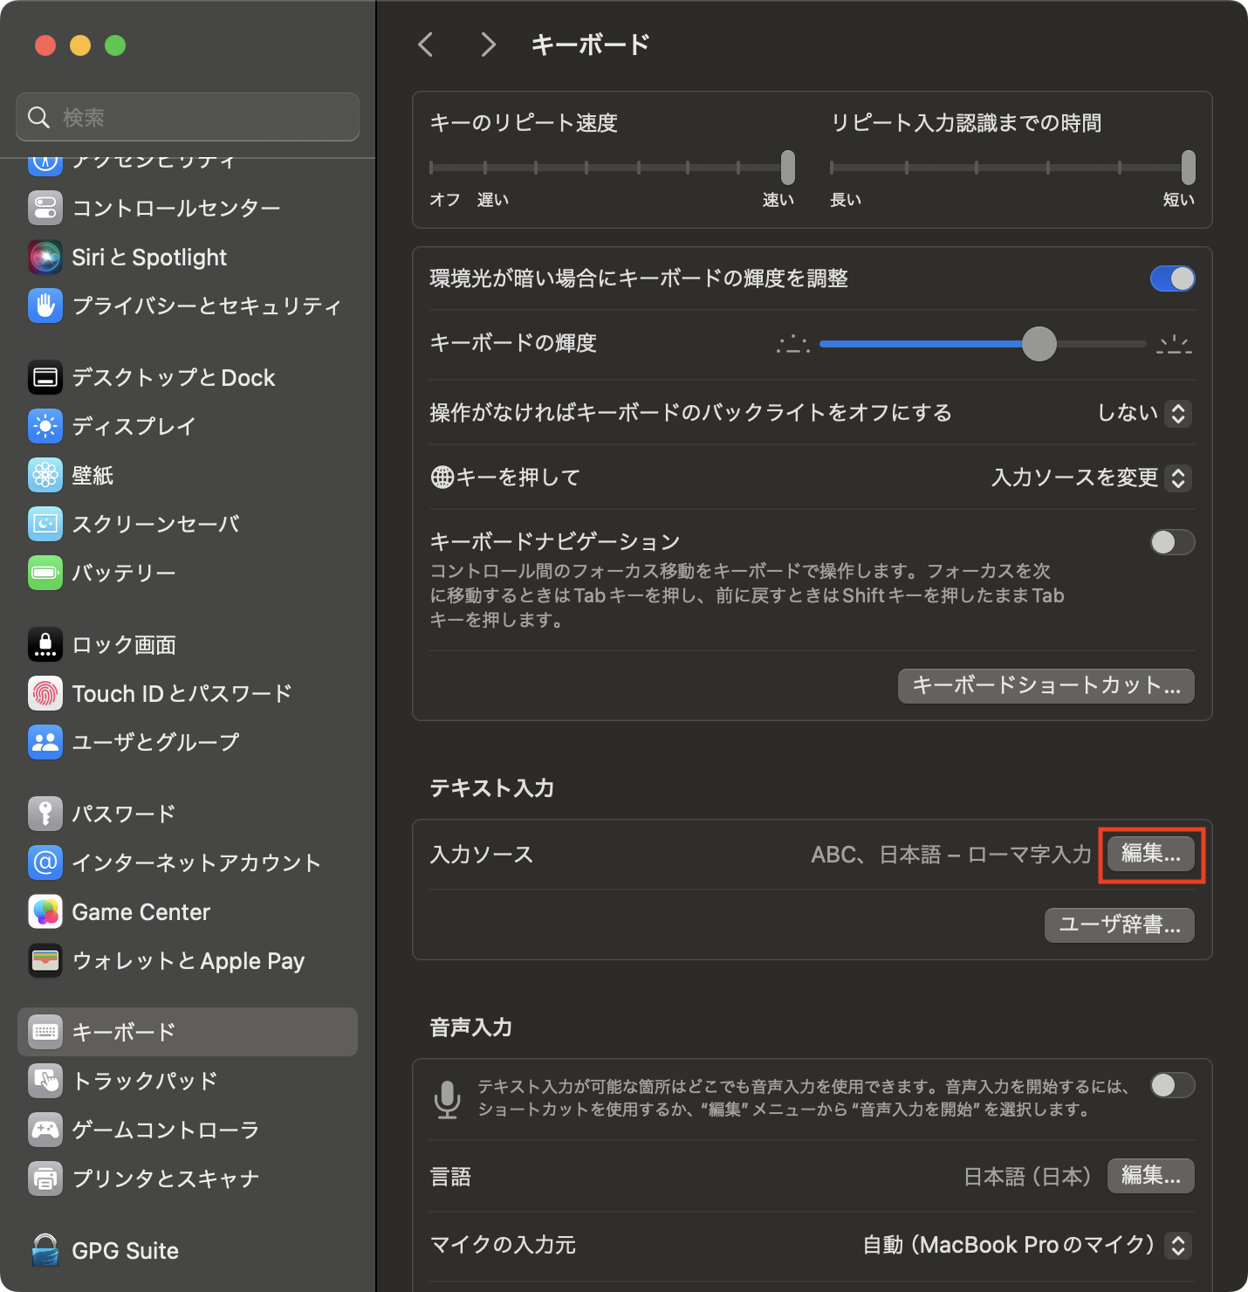Click 編集… button next to 日本語 (日本)
1248x1292 pixels.
click(x=1151, y=1176)
